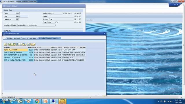Click the failed password logon attempts count
Viewport: 185px width, 104px height.
tap(56, 25)
